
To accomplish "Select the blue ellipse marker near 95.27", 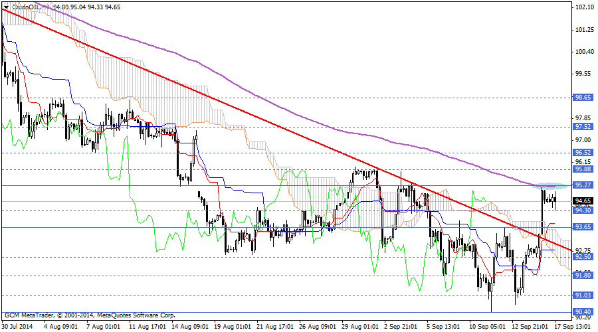I will coord(550,185).
